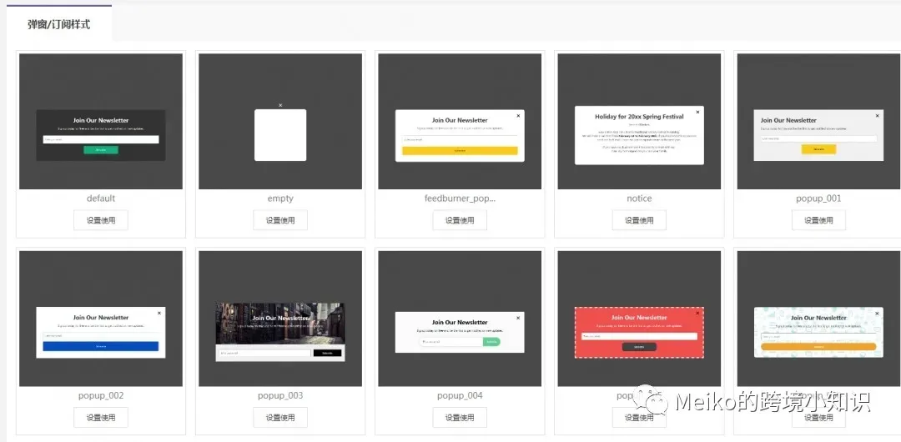Click 设置使用 under popup_004
Viewport: 901px width, 442px height.
(x=460, y=417)
